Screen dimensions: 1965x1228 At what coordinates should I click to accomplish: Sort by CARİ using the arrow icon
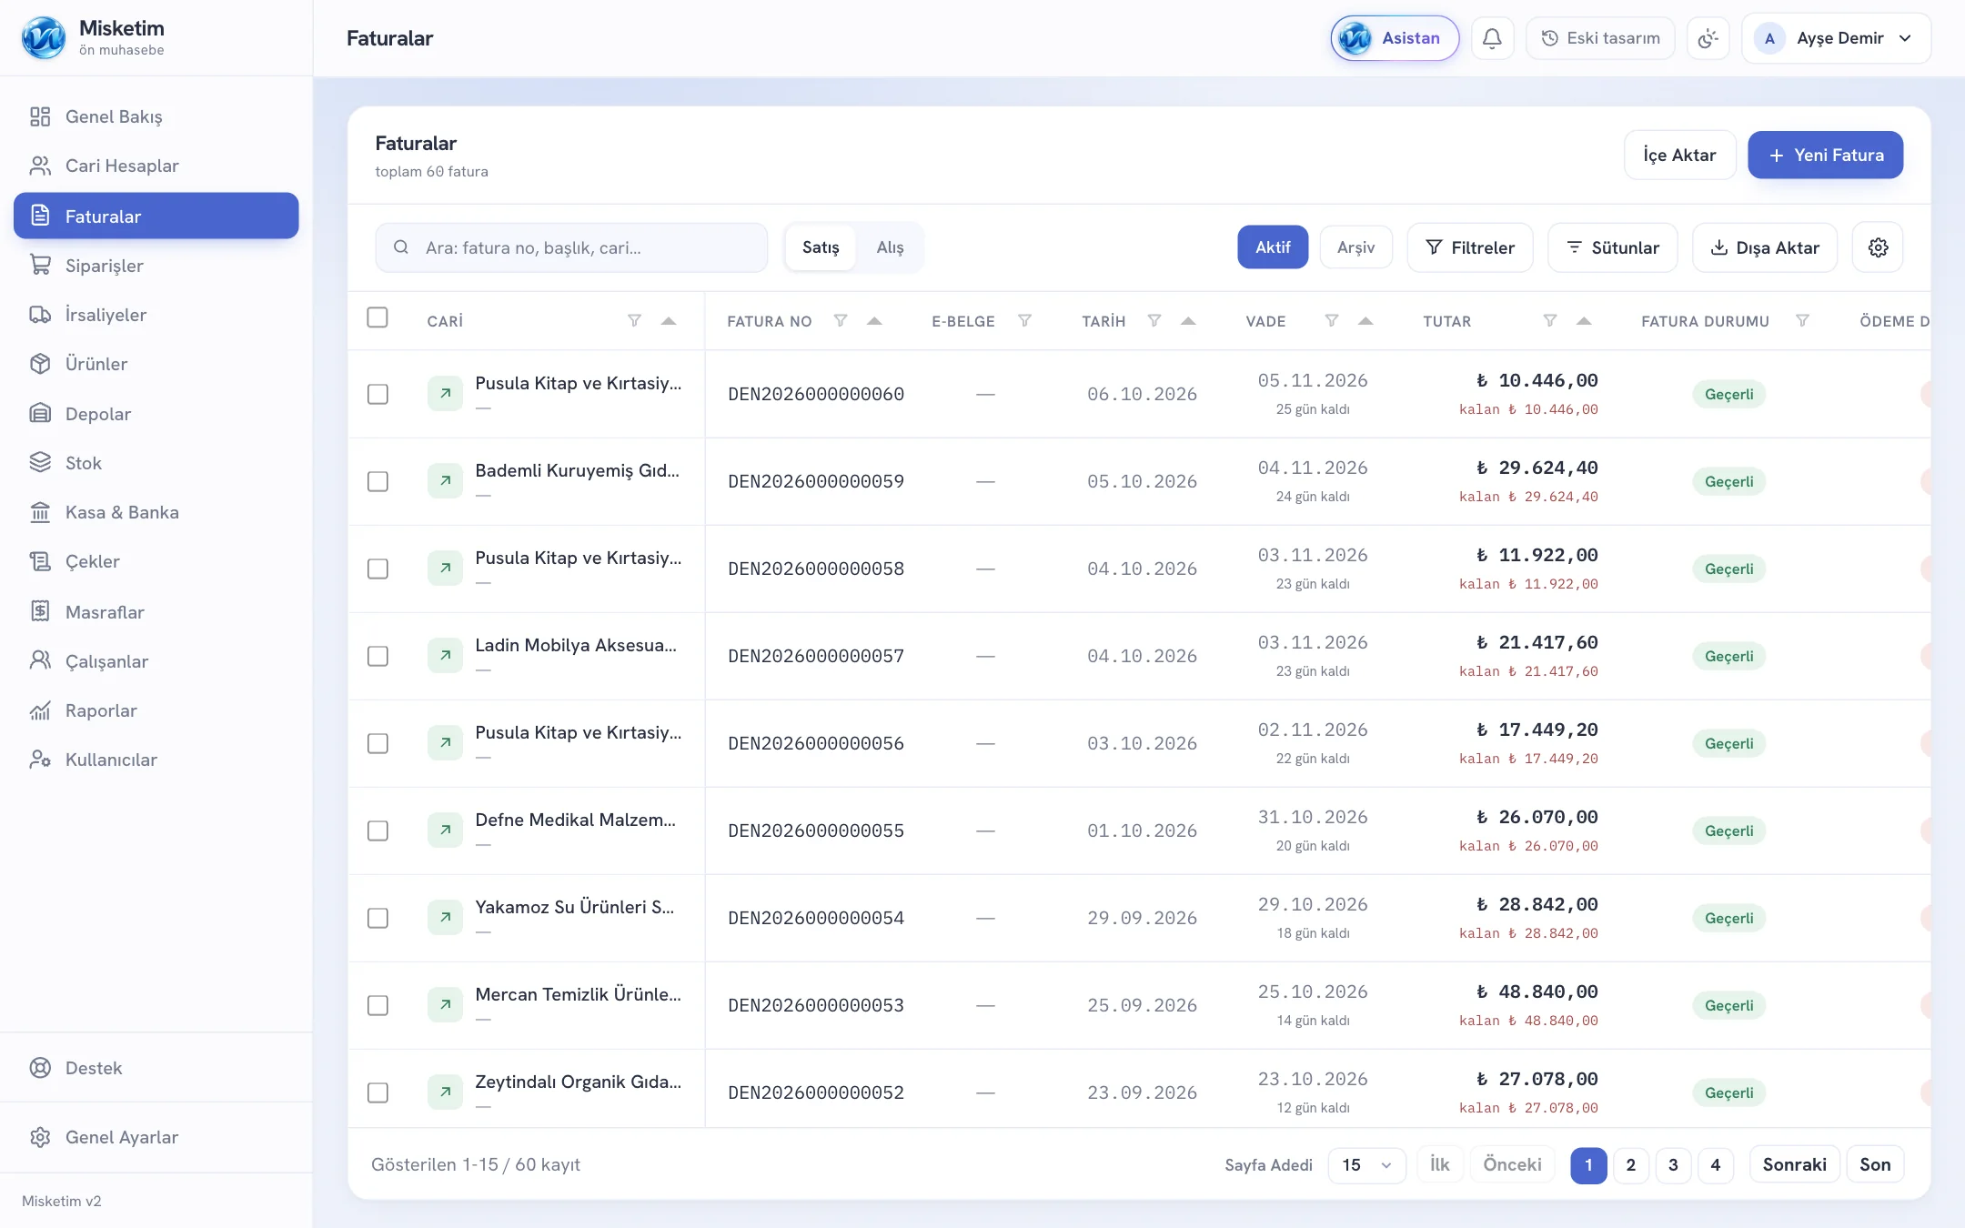point(669,321)
